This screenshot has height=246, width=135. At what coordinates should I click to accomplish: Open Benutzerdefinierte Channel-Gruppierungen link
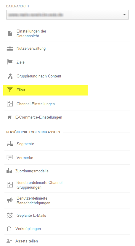[40, 185]
